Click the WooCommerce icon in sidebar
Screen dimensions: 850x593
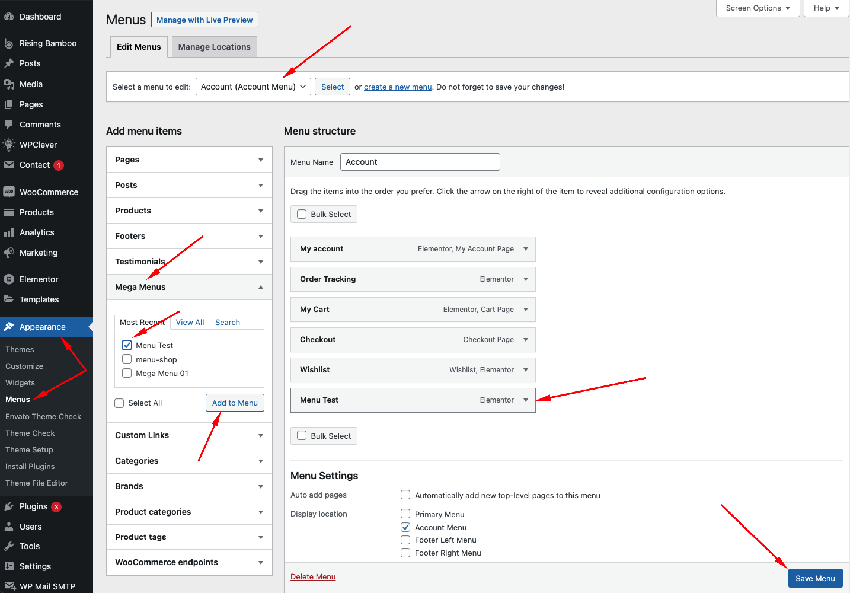(x=9, y=192)
